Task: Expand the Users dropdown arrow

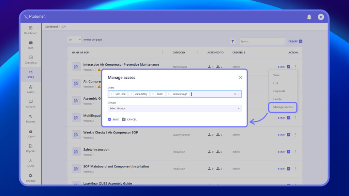Action: [x=239, y=94]
